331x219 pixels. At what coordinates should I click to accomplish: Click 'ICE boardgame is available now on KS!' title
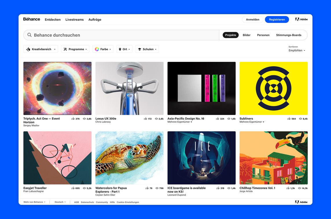coord(186,190)
